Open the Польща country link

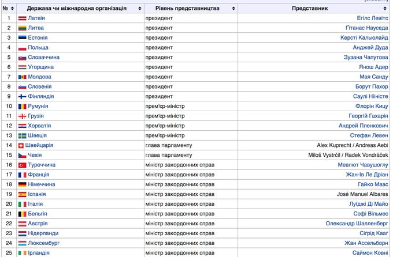point(38,47)
